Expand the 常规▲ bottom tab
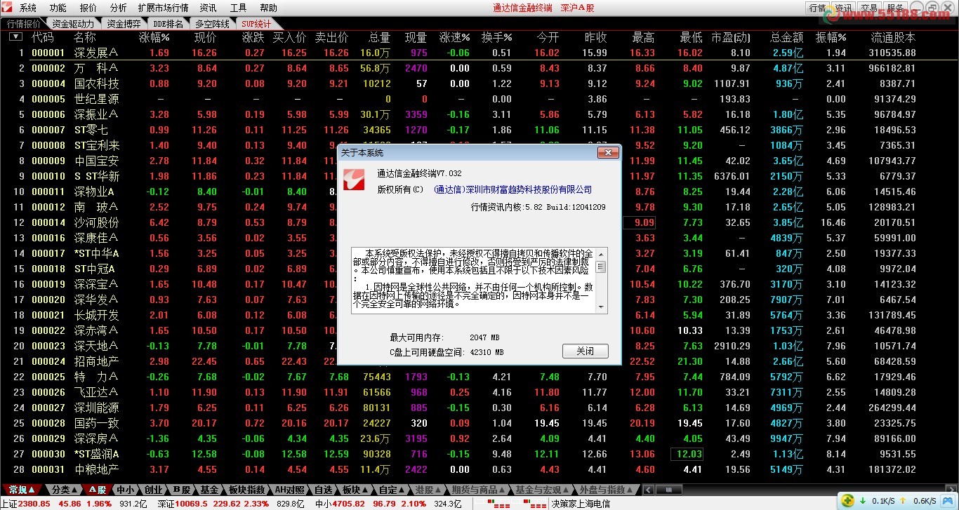This screenshot has width=959, height=510. tap(22, 490)
